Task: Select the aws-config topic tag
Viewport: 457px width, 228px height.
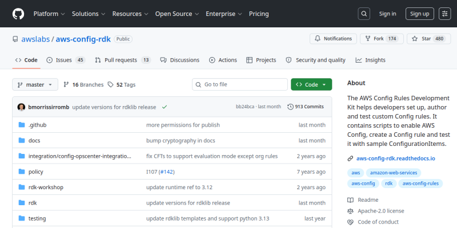Action: [x=363, y=184]
